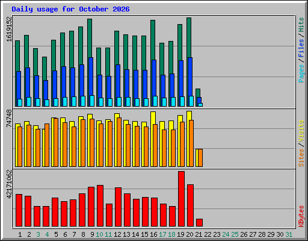Screen dimensions: 308x241
Task: Click day 25 on the x-axis
Action: click(235, 234)
